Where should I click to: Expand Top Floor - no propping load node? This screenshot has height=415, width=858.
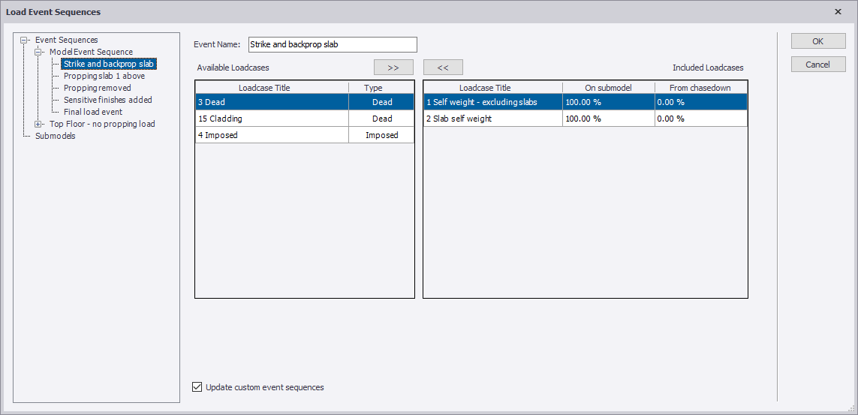(38, 125)
